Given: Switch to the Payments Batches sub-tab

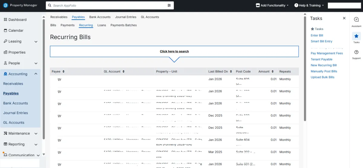Looking at the screenshot, I should coord(123,25).
